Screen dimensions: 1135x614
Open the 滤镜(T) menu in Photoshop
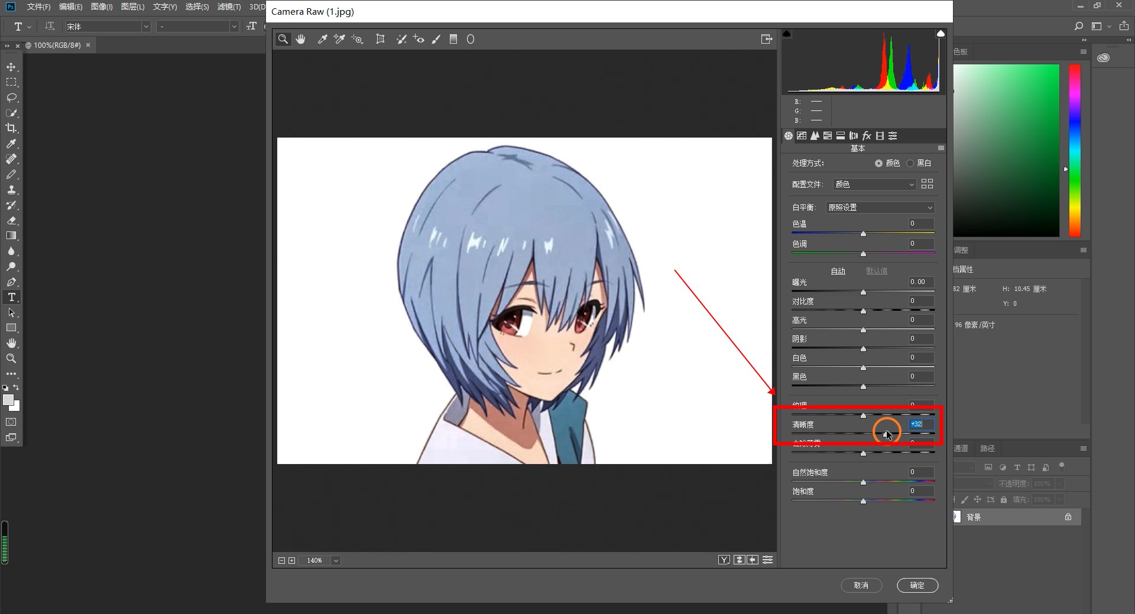[x=229, y=6]
